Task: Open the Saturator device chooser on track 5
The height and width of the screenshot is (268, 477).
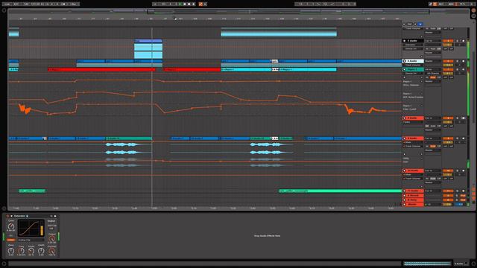Action: 413,45
